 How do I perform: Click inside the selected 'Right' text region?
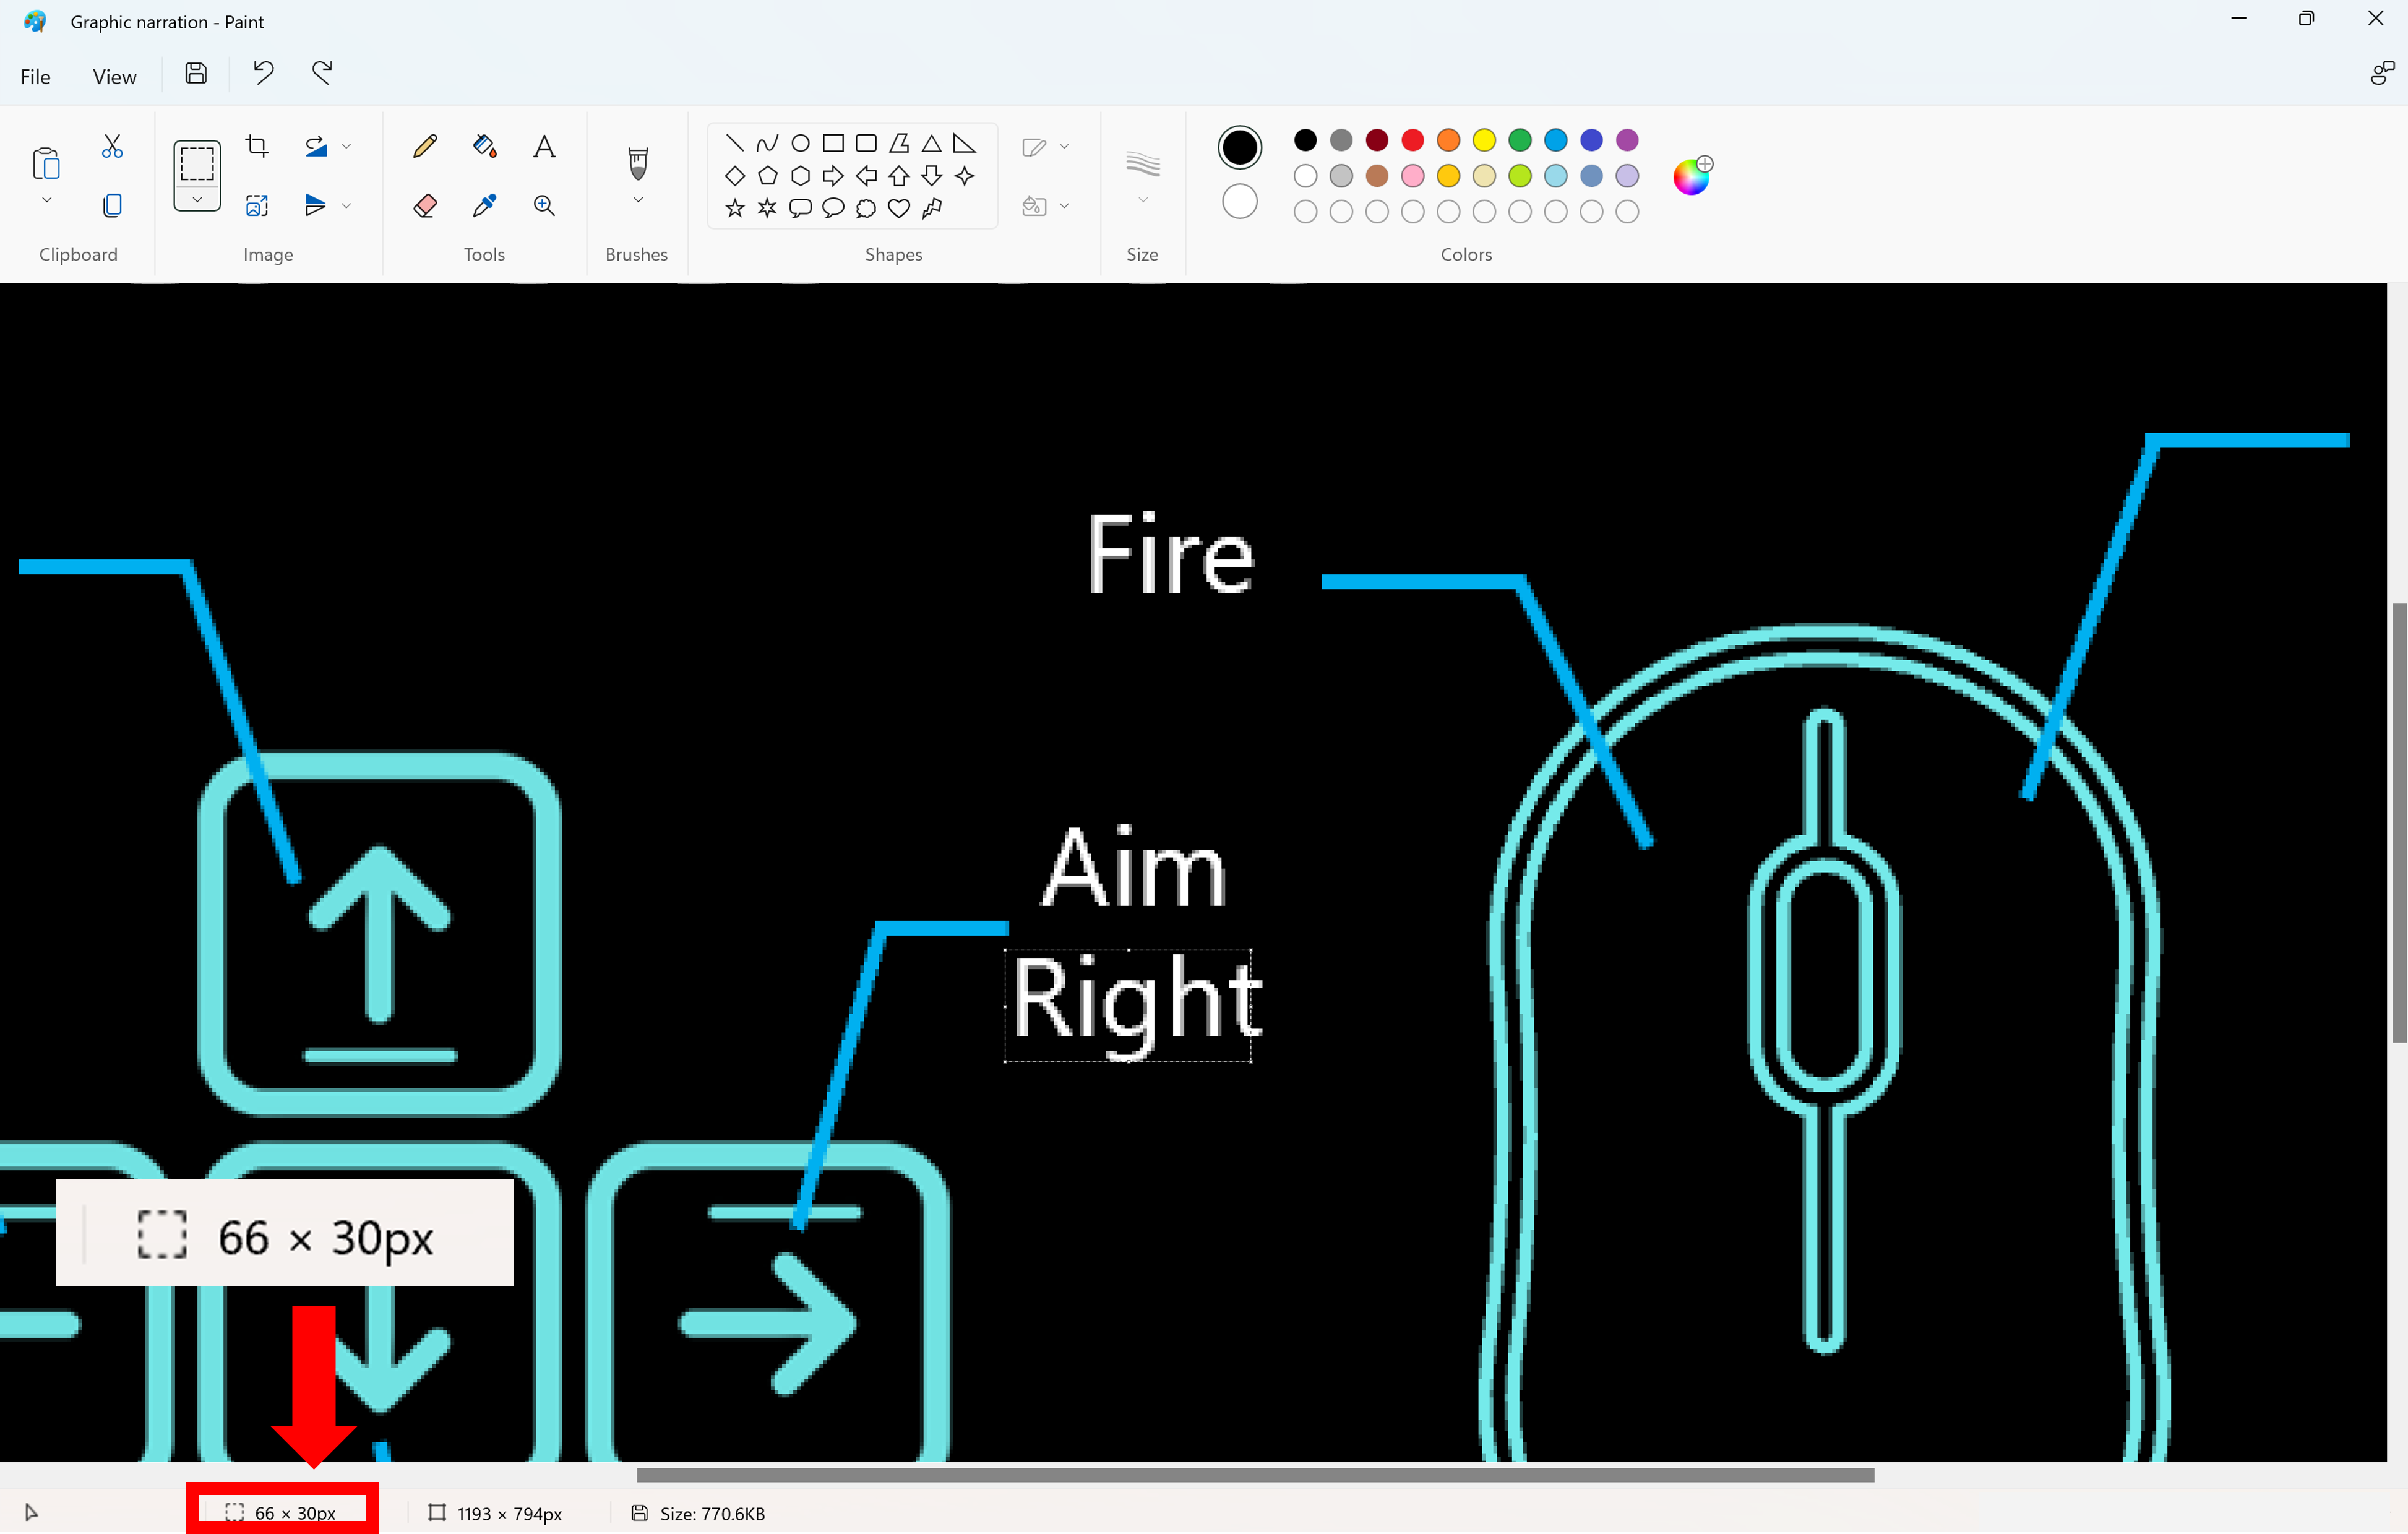[x=1128, y=1006]
